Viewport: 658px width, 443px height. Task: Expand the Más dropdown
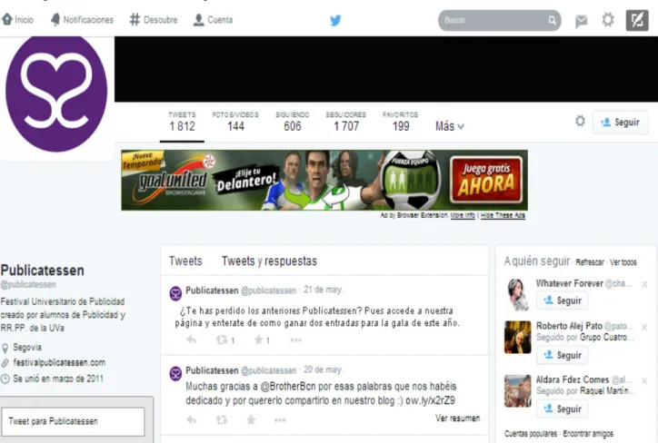pos(450,126)
